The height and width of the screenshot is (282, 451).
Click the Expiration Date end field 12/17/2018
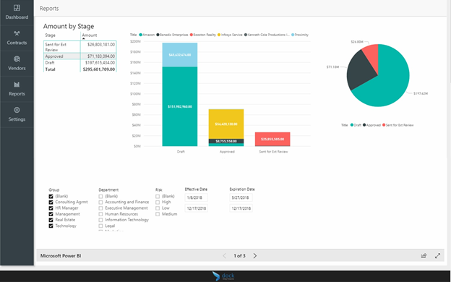pyautogui.click(x=241, y=208)
